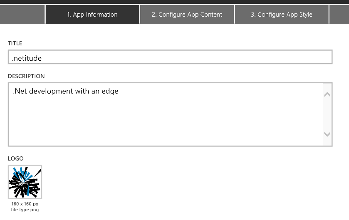The height and width of the screenshot is (220, 349).
Task: Click the TITLE label
Action: click(15, 43)
